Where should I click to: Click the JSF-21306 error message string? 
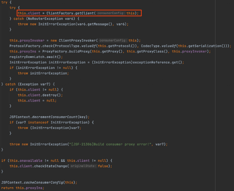pyautogui.click(x=110, y=144)
